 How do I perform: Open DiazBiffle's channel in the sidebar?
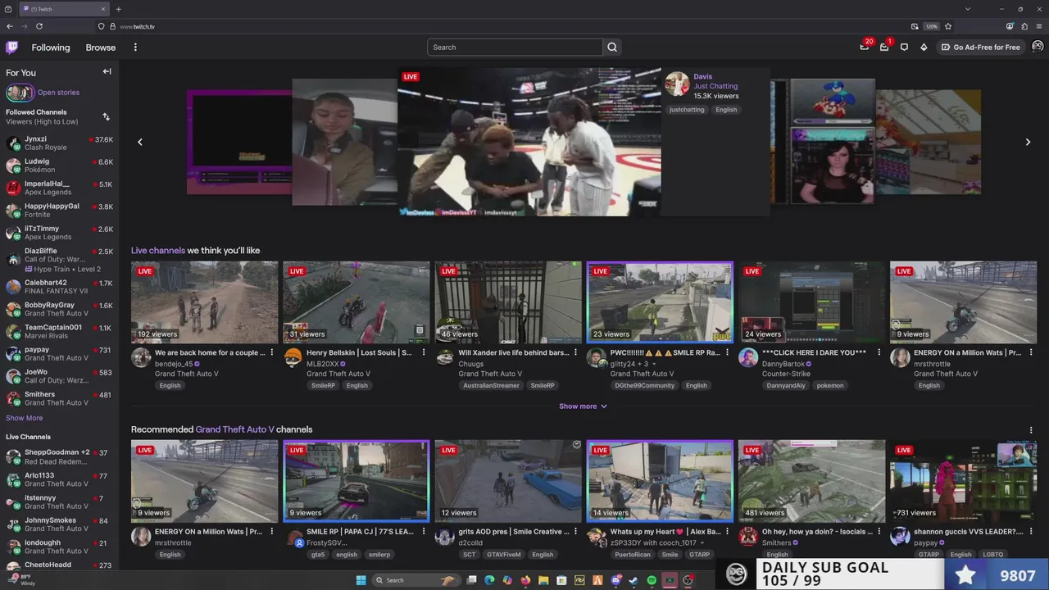(x=59, y=260)
